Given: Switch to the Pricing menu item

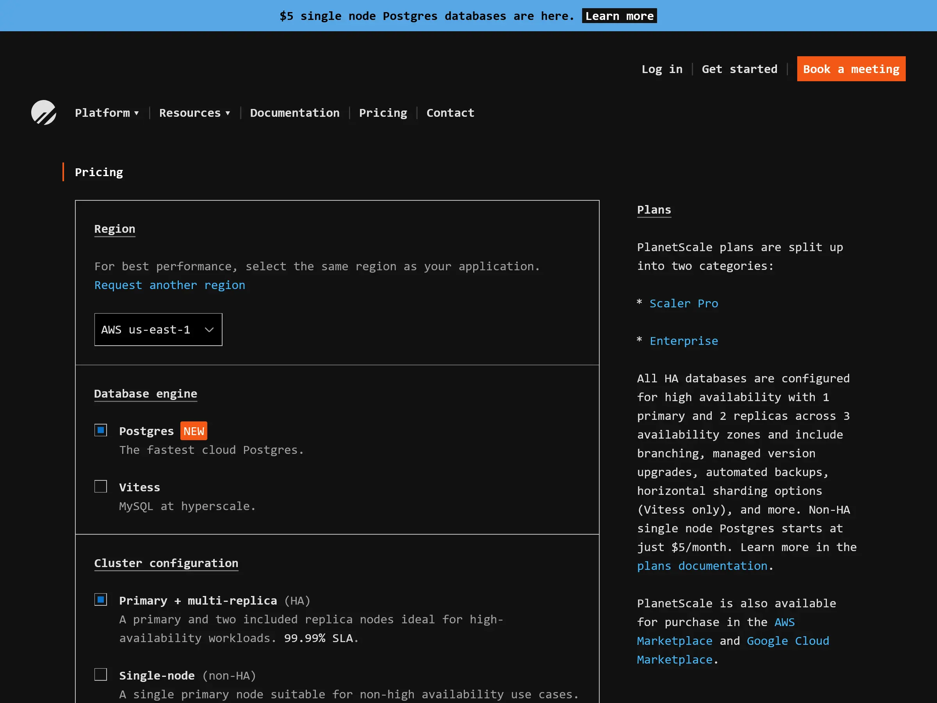Looking at the screenshot, I should pos(383,112).
